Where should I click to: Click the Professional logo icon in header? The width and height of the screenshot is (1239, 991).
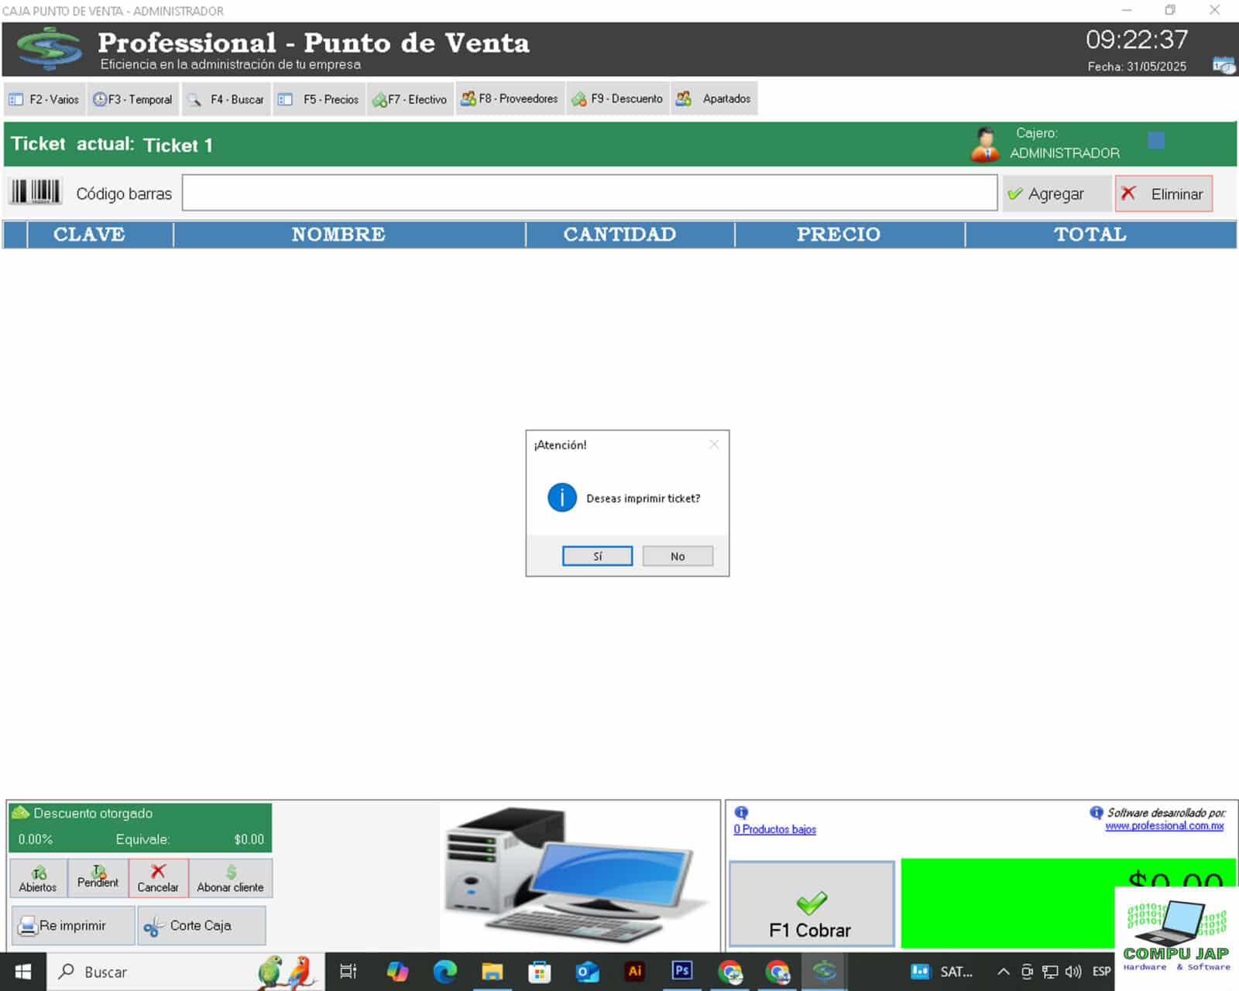click(50, 49)
